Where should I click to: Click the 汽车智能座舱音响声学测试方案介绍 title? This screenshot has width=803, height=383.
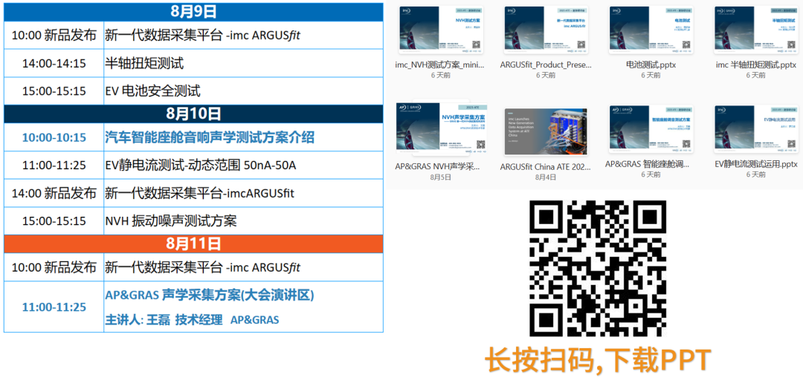pyautogui.click(x=210, y=137)
